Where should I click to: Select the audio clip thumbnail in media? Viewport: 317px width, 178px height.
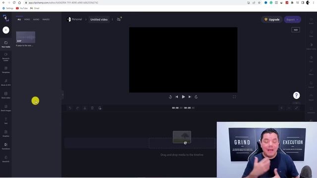click(26, 37)
